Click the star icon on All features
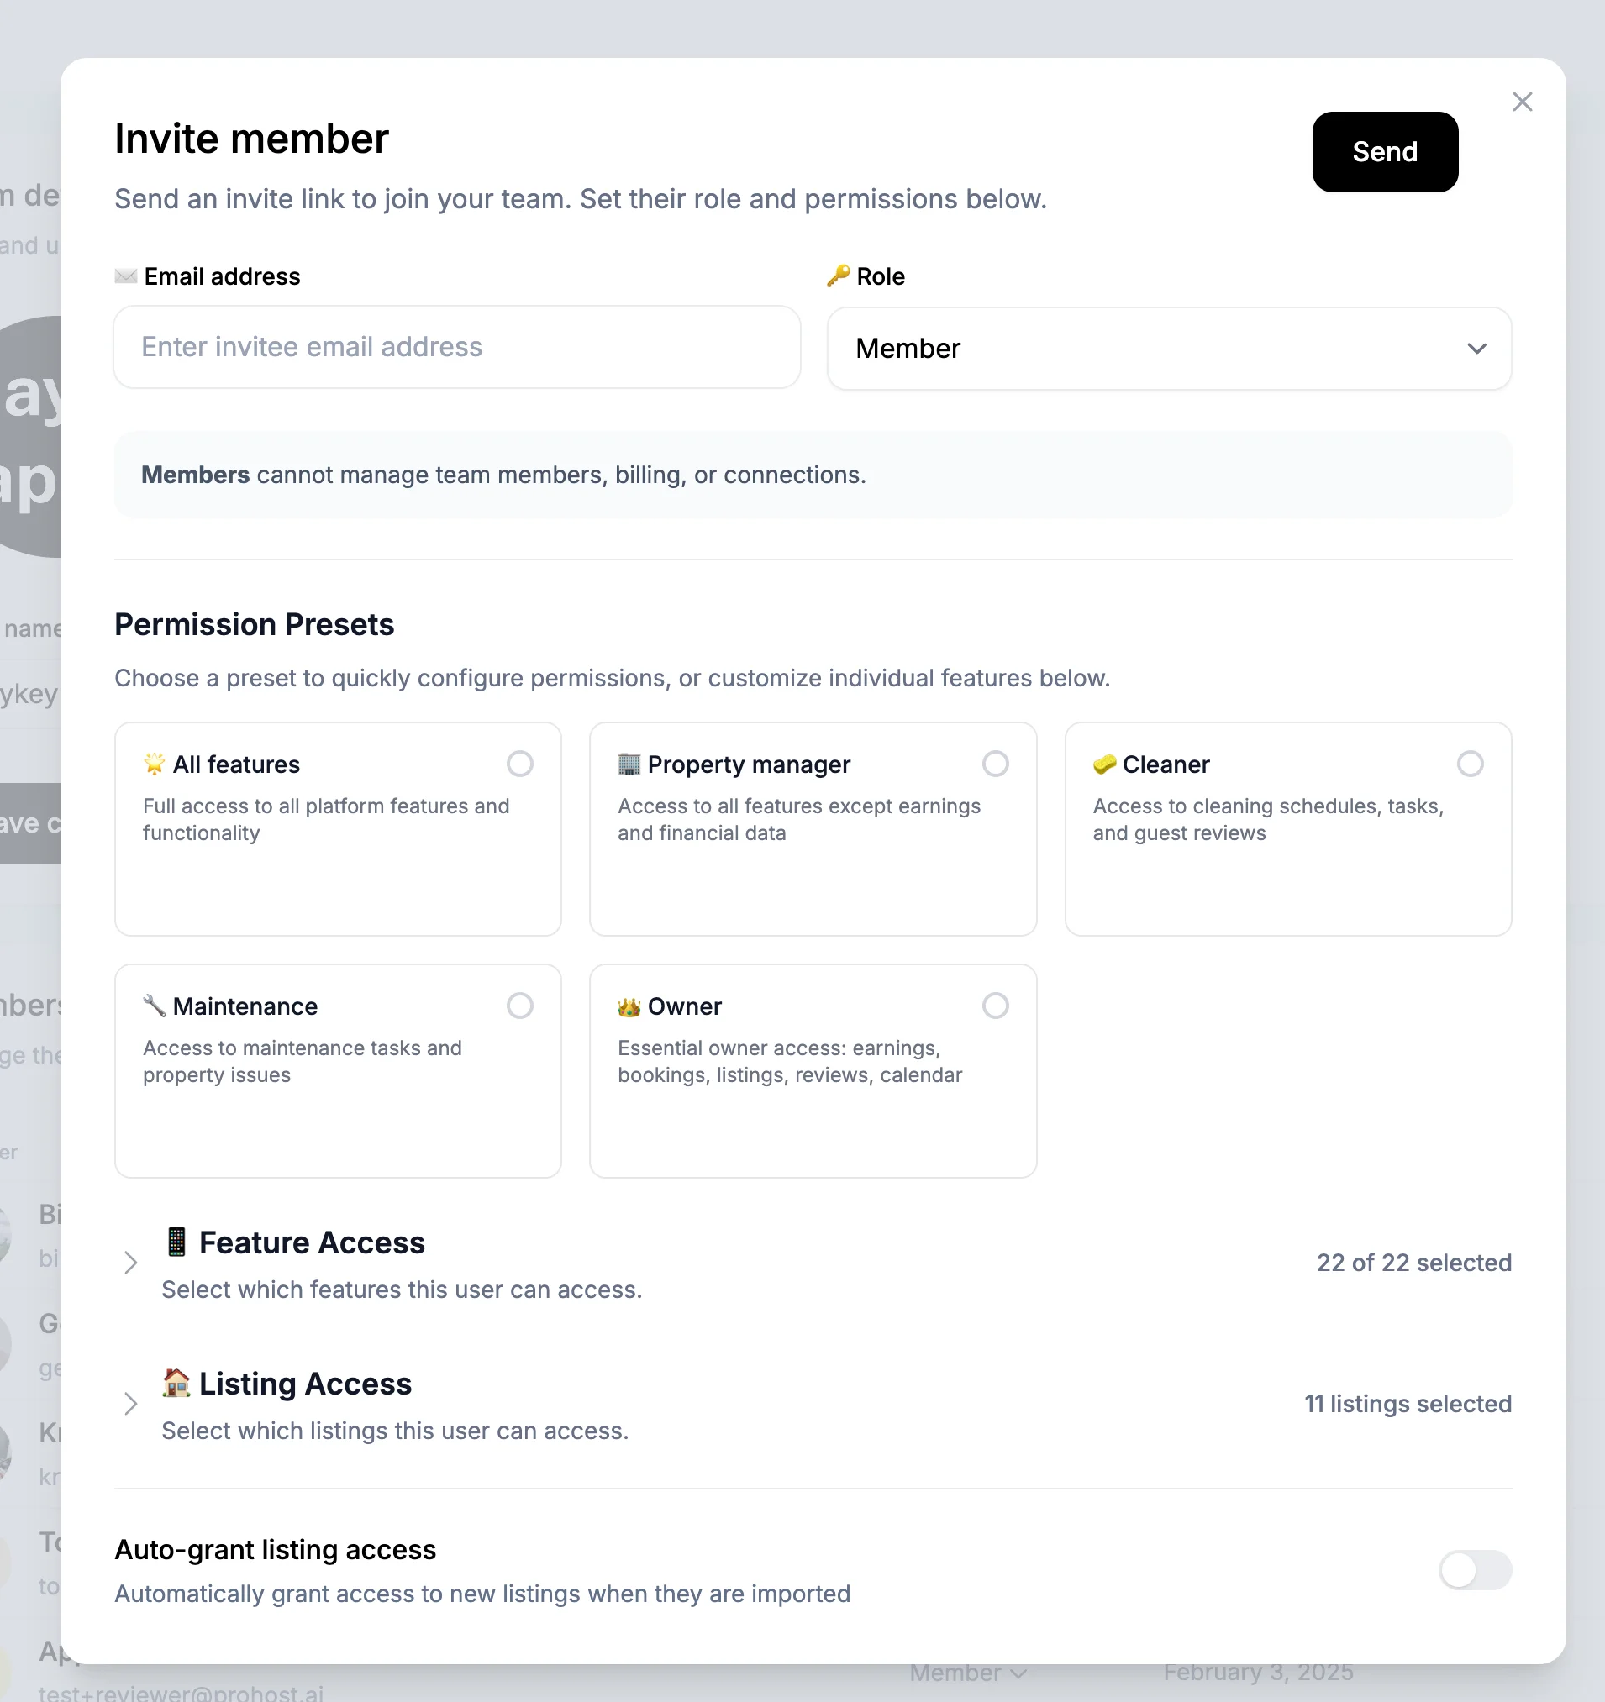The height and width of the screenshot is (1702, 1605). coord(154,764)
